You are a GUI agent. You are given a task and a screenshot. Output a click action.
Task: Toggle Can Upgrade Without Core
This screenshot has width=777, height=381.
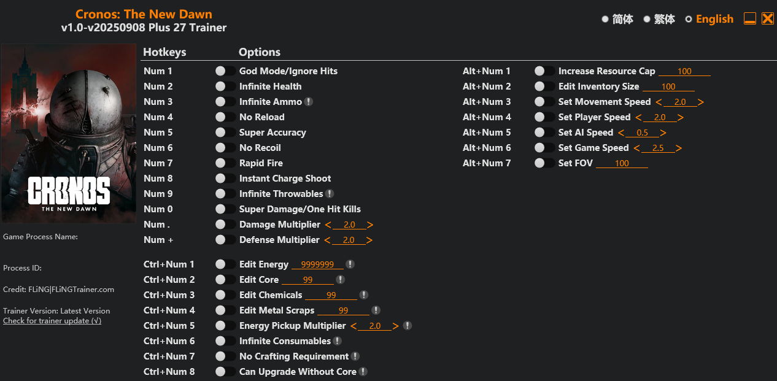coord(225,372)
